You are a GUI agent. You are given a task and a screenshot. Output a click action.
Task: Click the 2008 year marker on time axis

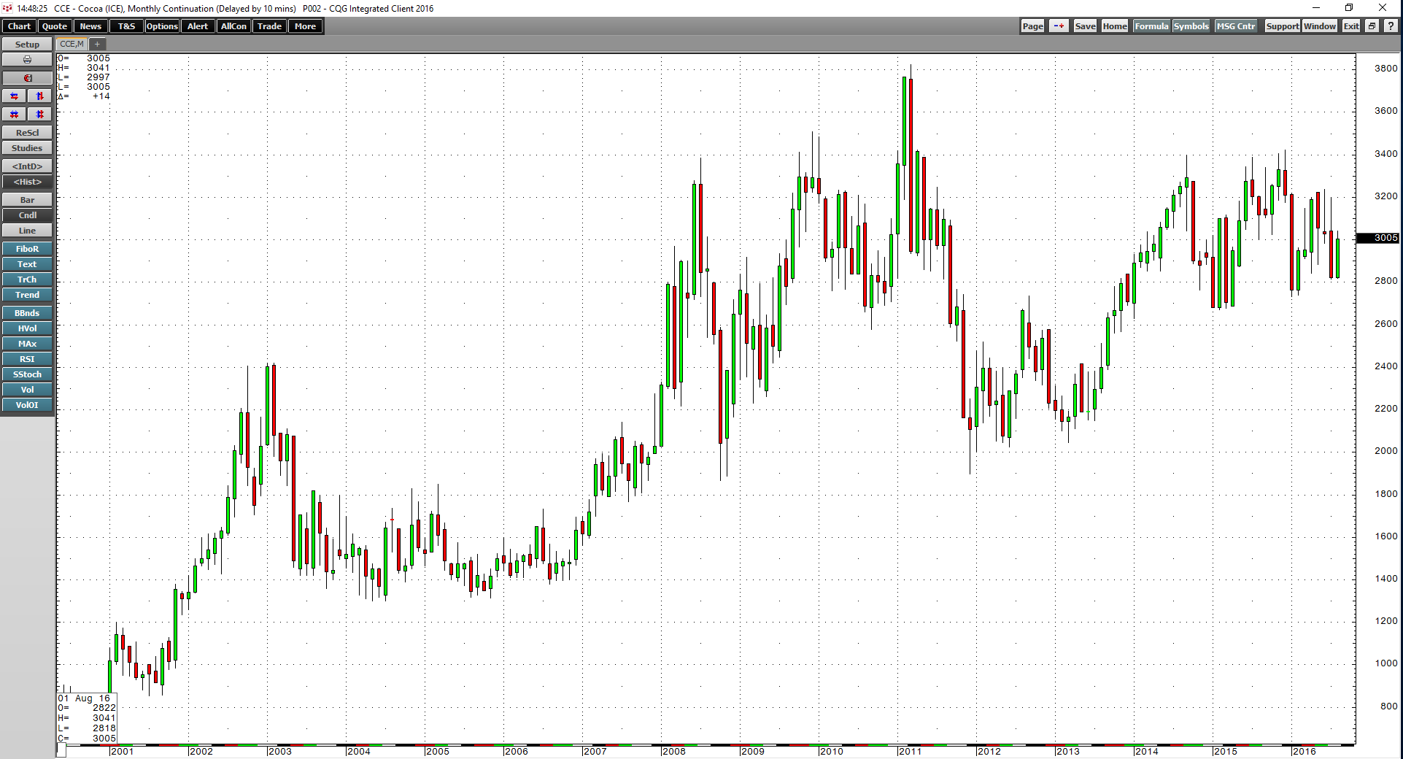pos(673,752)
